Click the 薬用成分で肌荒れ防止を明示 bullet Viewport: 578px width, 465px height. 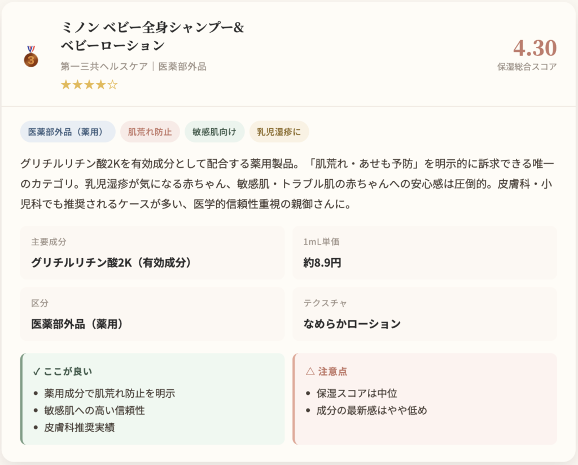pyautogui.click(x=110, y=393)
